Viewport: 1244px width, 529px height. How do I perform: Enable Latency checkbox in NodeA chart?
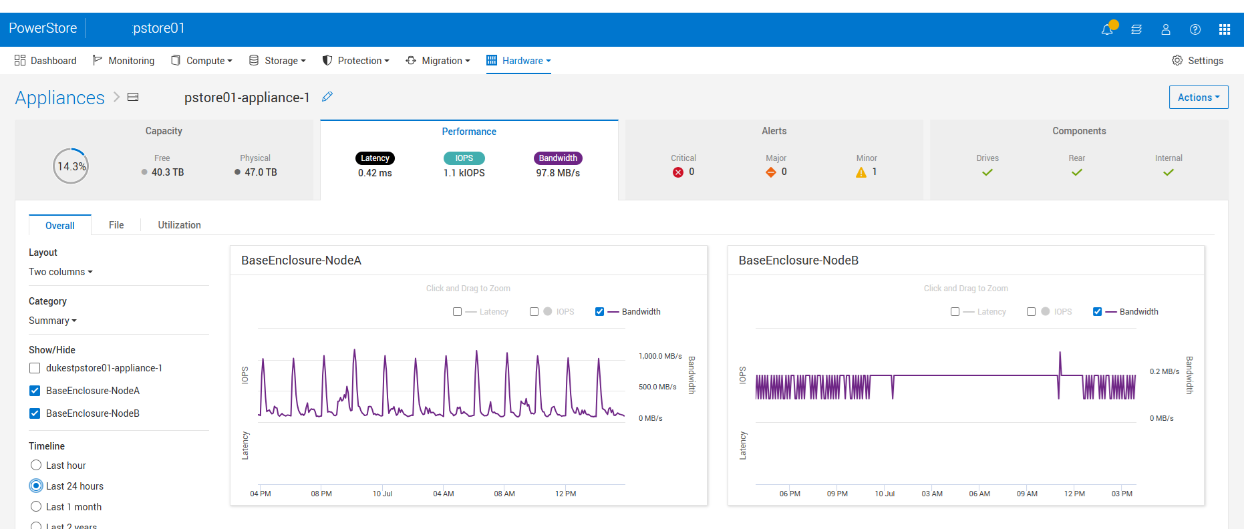pos(458,312)
